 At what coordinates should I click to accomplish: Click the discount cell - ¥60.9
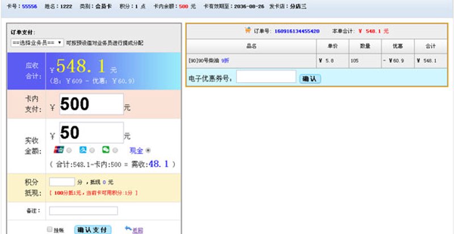398,61
